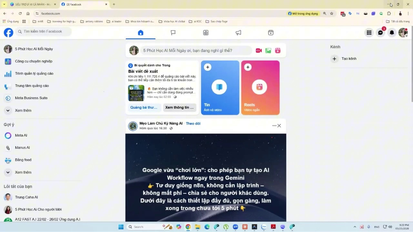Open the account profile picture menu
The image size is (413, 232).
pyautogui.click(x=403, y=33)
